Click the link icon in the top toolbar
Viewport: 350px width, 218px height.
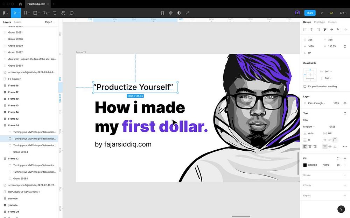tap(188, 13)
